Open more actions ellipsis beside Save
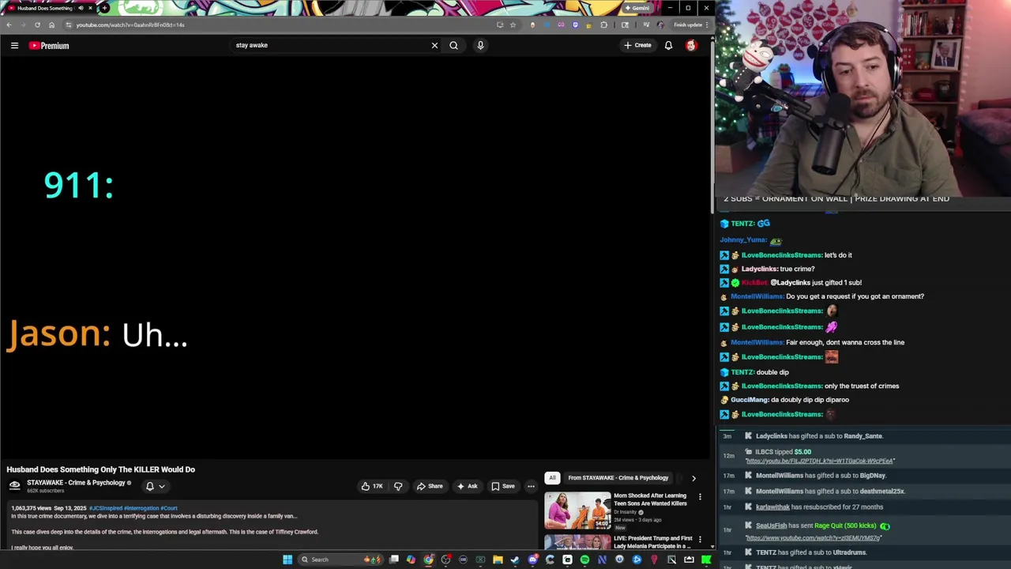The height and width of the screenshot is (569, 1011). click(531, 486)
